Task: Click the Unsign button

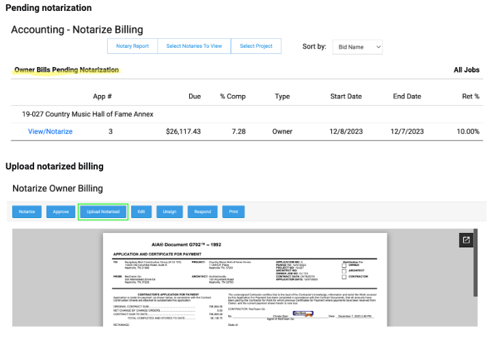Action: tap(169, 212)
